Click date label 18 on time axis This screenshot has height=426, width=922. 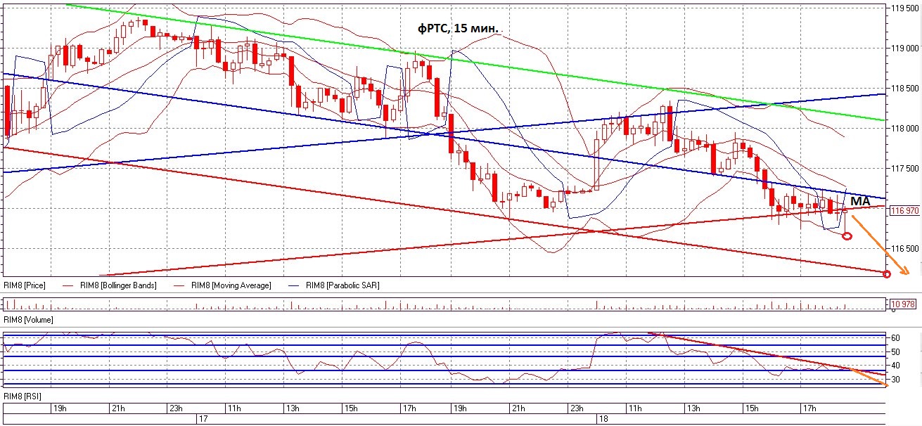(603, 418)
